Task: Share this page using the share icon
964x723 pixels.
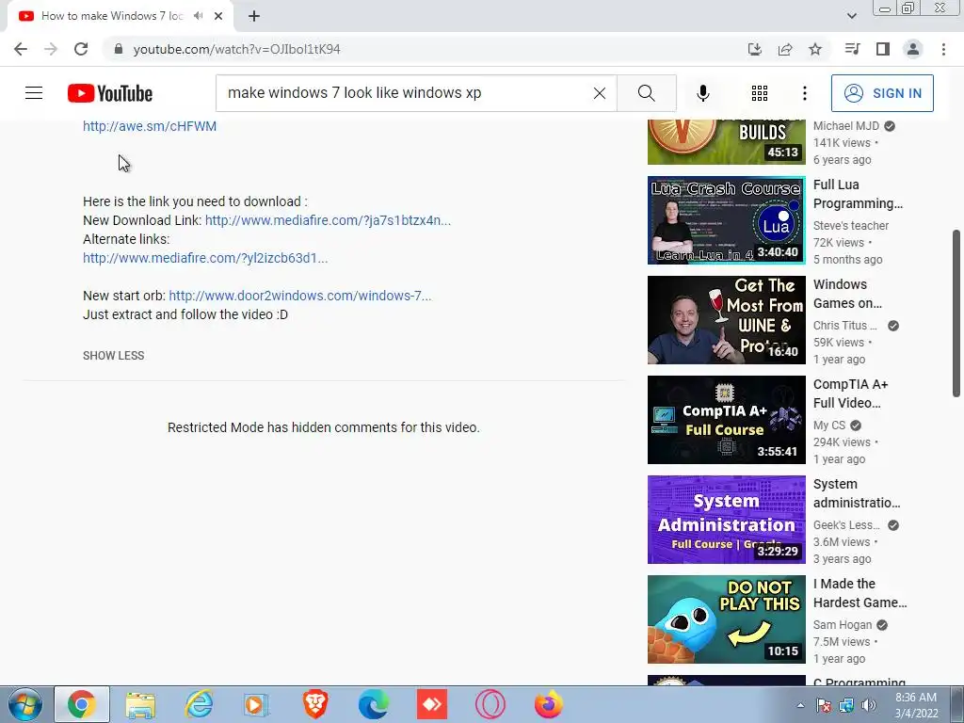Action: click(785, 49)
